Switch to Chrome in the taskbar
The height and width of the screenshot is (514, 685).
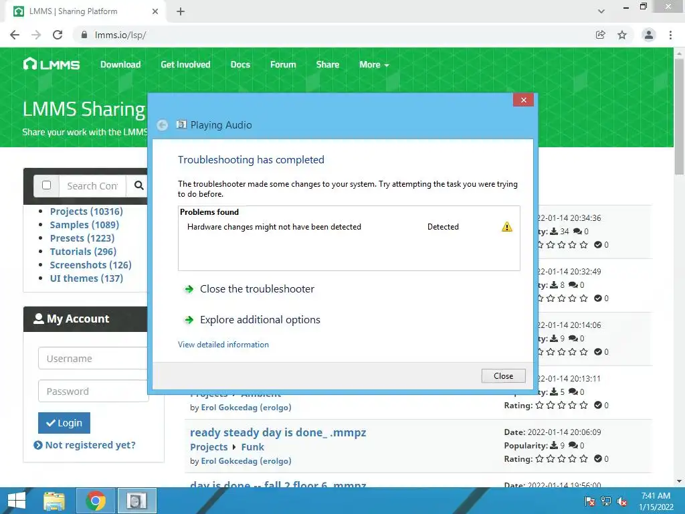(x=95, y=501)
